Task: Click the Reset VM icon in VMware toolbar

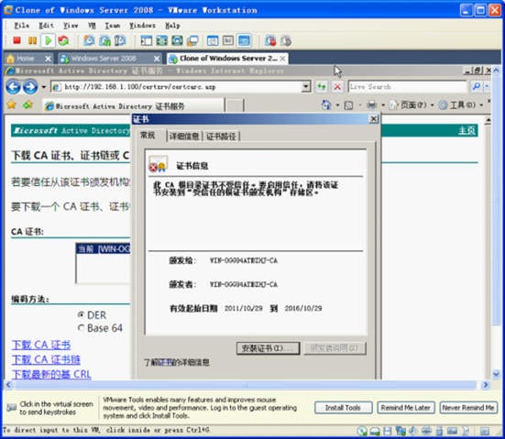Action: (x=63, y=40)
